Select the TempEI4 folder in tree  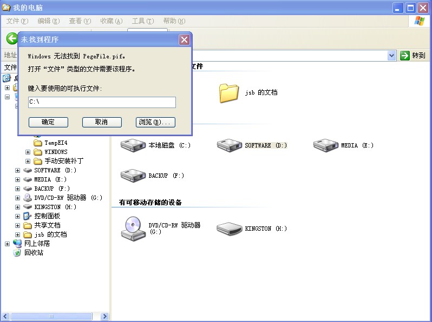pyautogui.click(x=56, y=143)
